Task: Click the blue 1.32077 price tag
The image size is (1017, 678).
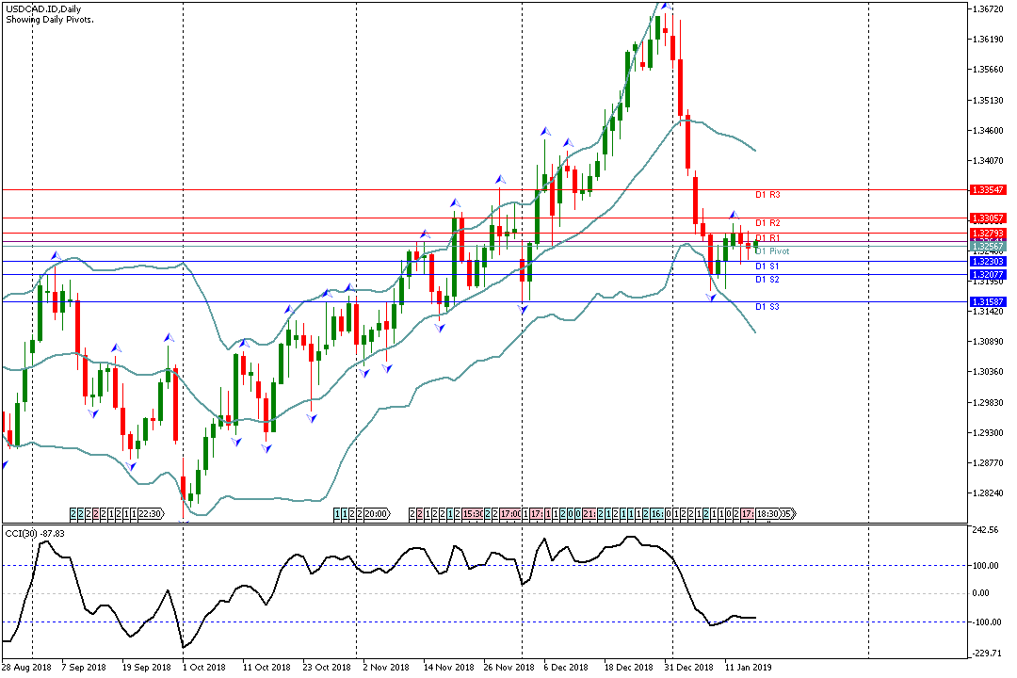Action: [x=988, y=274]
